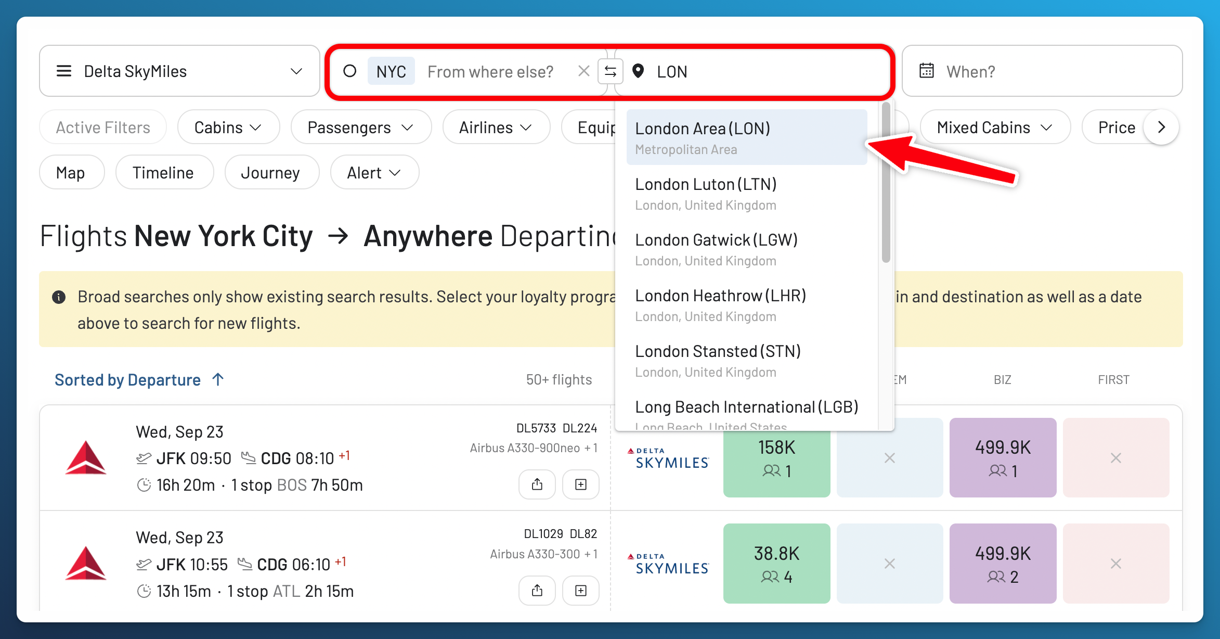Click the Active Filters chip
This screenshot has width=1220, height=639.
(x=103, y=127)
